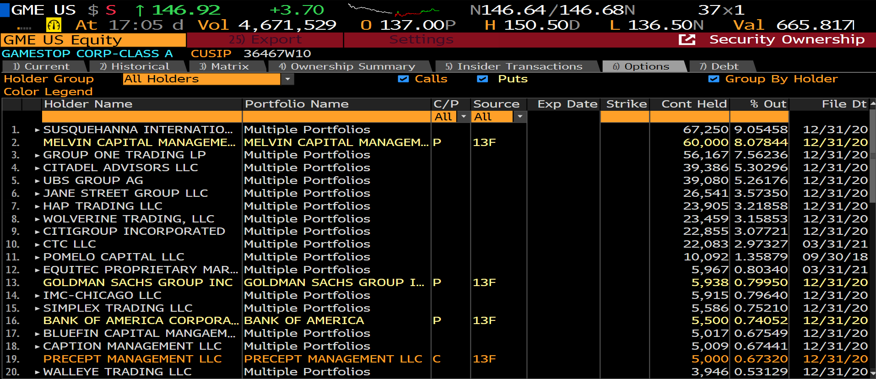Expand Wolverine Trading, LLC row

(x=38, y=219)
